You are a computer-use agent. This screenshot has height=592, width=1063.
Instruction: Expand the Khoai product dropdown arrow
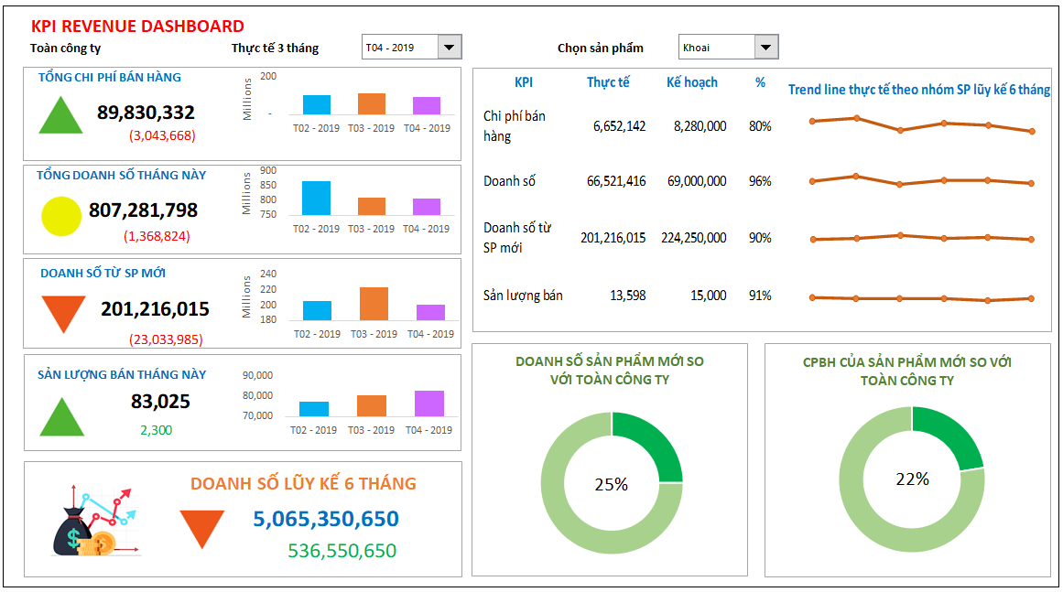point(766,48)
